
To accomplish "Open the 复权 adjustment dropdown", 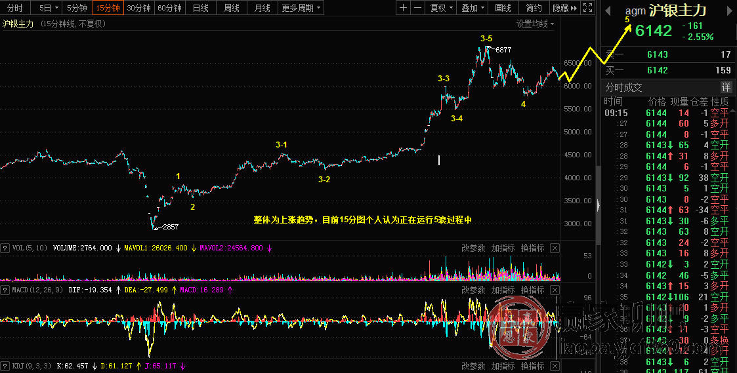I will [x=442, y=8].
